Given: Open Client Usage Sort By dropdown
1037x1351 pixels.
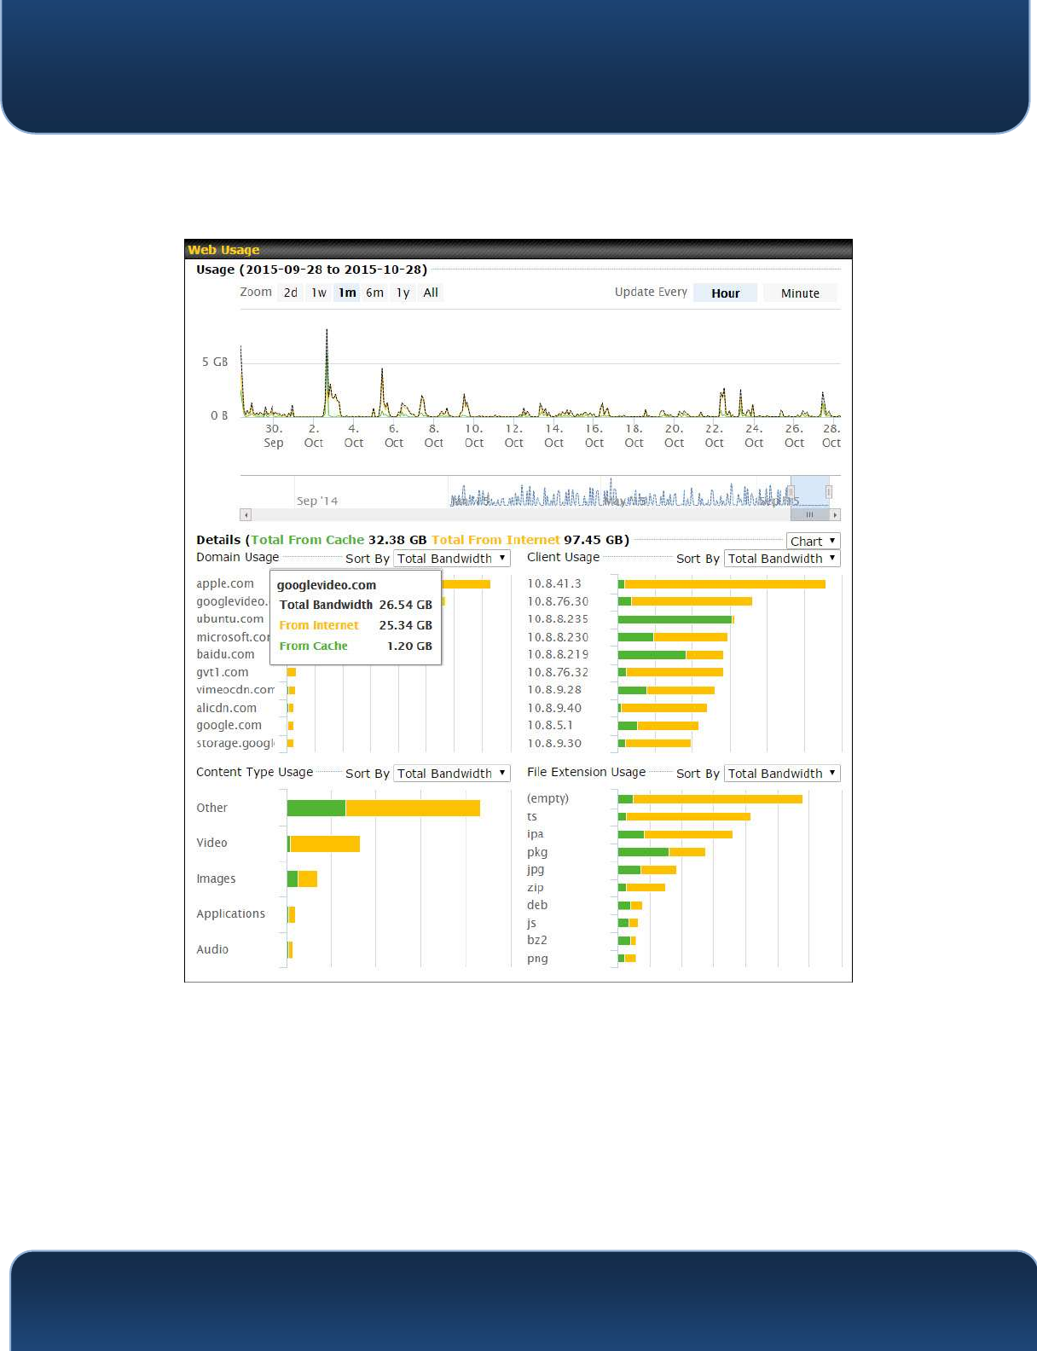Looking at the screenshot, I should pyautogui.click(x=782, y=559).
